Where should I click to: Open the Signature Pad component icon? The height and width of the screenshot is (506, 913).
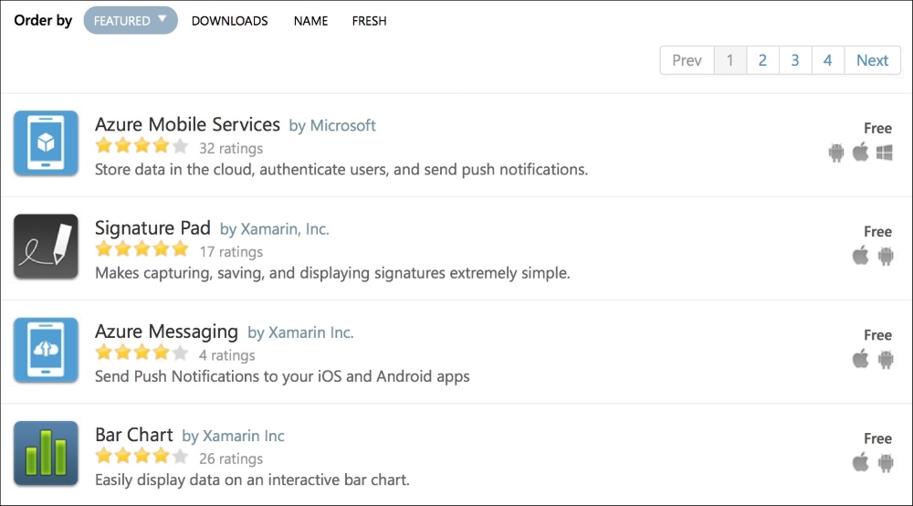(x=46, y=247)
